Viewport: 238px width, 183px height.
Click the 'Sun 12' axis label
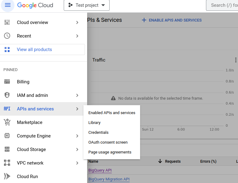pos(148,129)
